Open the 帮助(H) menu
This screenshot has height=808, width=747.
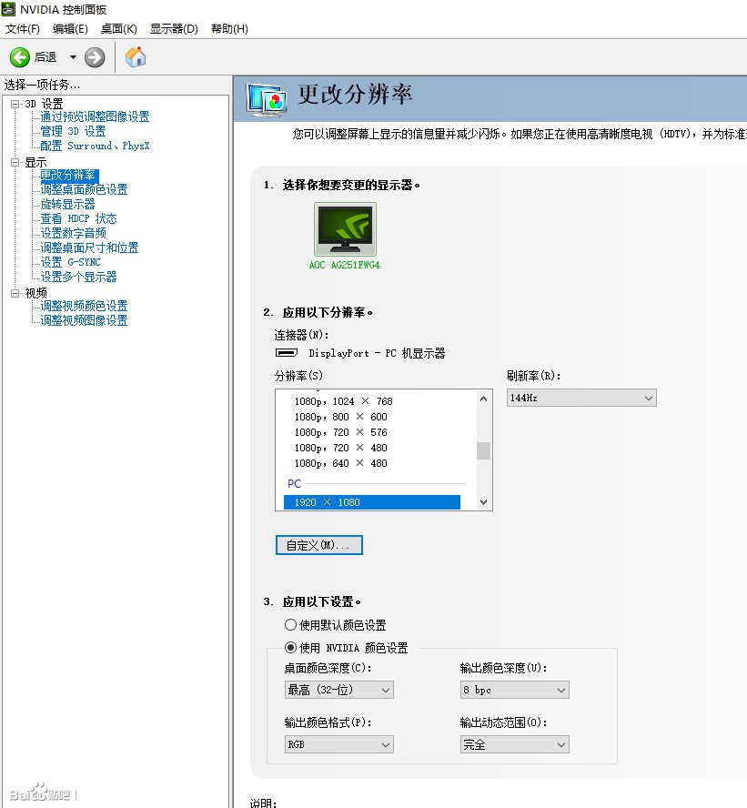pos(230,29)
